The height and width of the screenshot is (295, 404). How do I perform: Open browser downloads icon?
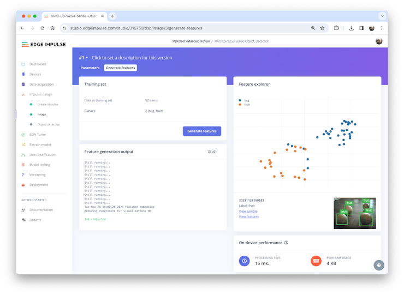351,28
